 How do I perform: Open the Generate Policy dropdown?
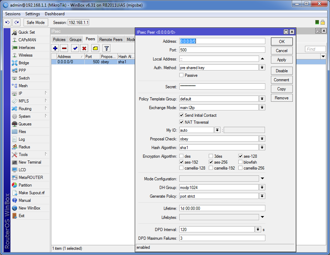(262, 196)
